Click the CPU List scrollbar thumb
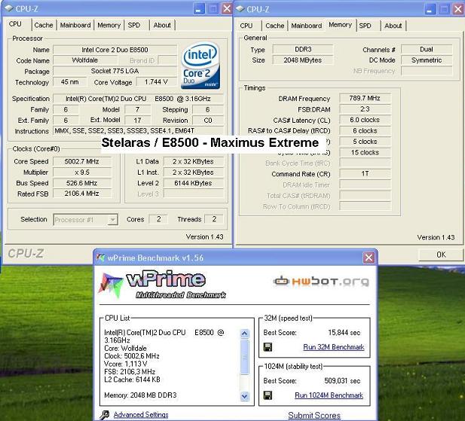Viewport: 465px width, 421px height. coord(245,357)
